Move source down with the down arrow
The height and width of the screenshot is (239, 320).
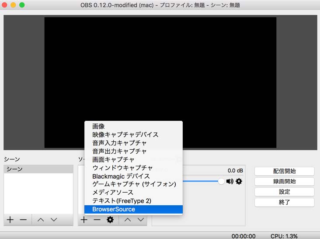click(x=141, y=220)
